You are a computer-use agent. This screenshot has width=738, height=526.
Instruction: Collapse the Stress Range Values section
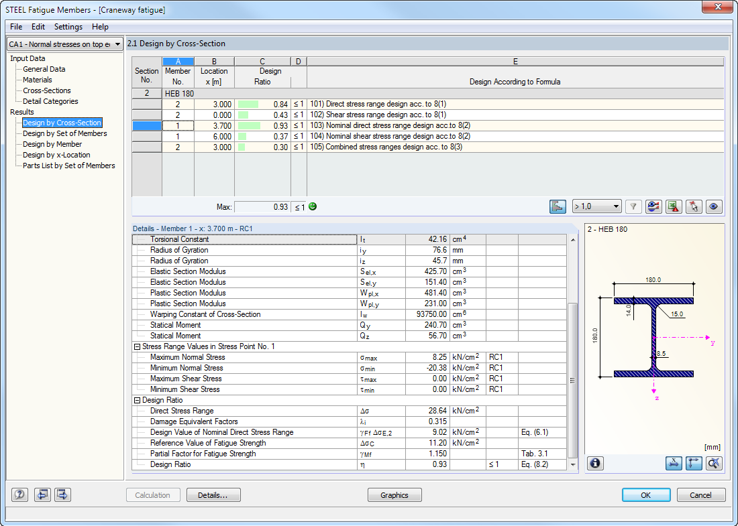point(137,346)
